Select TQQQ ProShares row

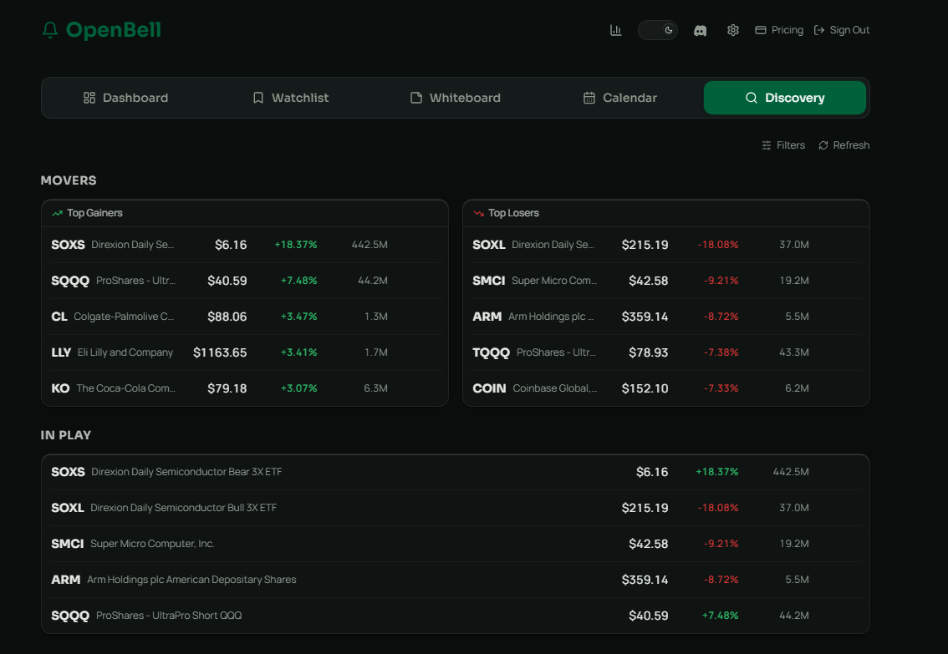[x=666, y=352]
